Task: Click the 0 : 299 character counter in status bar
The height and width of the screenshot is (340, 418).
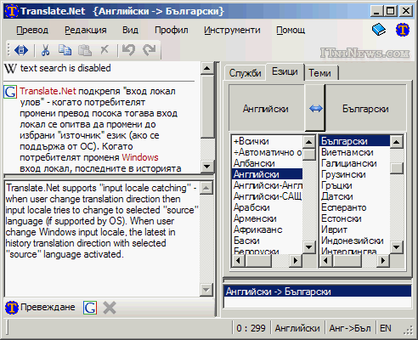Action: coord(251,328)
